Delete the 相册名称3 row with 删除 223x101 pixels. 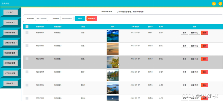(205, 59)
